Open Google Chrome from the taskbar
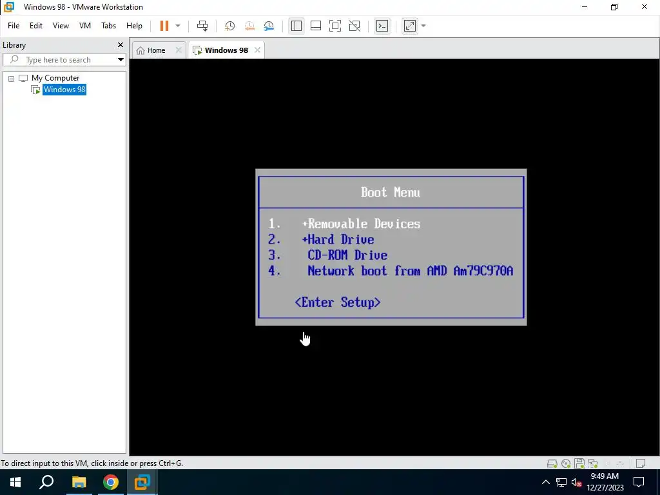 pos(111,482)
